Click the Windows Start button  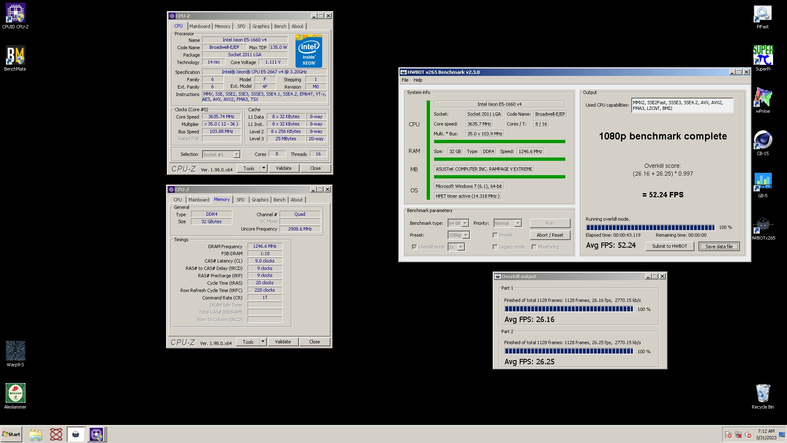tap(11, 434)
